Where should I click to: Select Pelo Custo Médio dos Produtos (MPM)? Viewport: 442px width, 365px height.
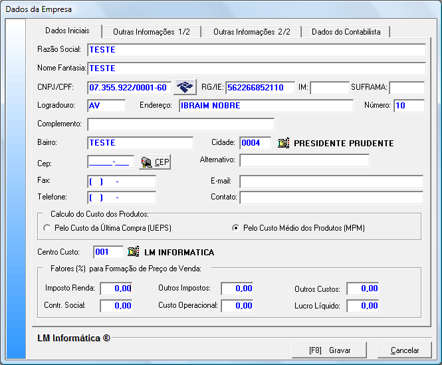coord(235,228)
